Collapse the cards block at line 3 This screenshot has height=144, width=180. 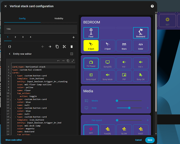tap(10, 73)
